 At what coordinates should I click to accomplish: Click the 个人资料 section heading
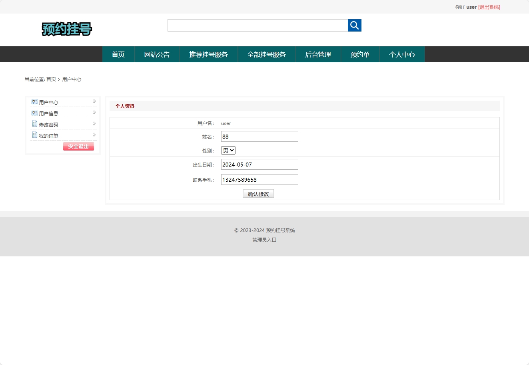click(x=125, y=106)
